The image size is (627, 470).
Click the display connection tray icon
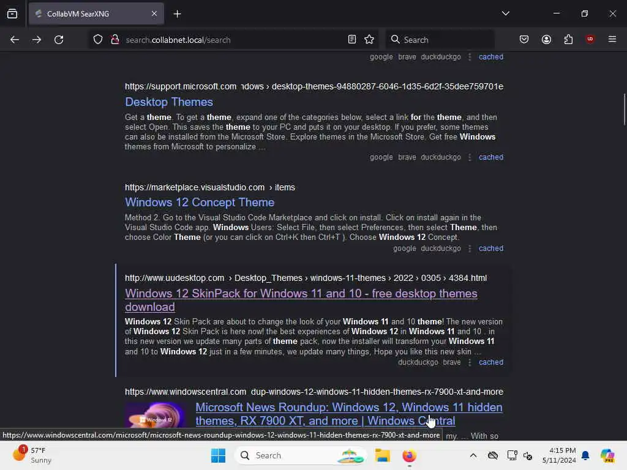[511, 455]
